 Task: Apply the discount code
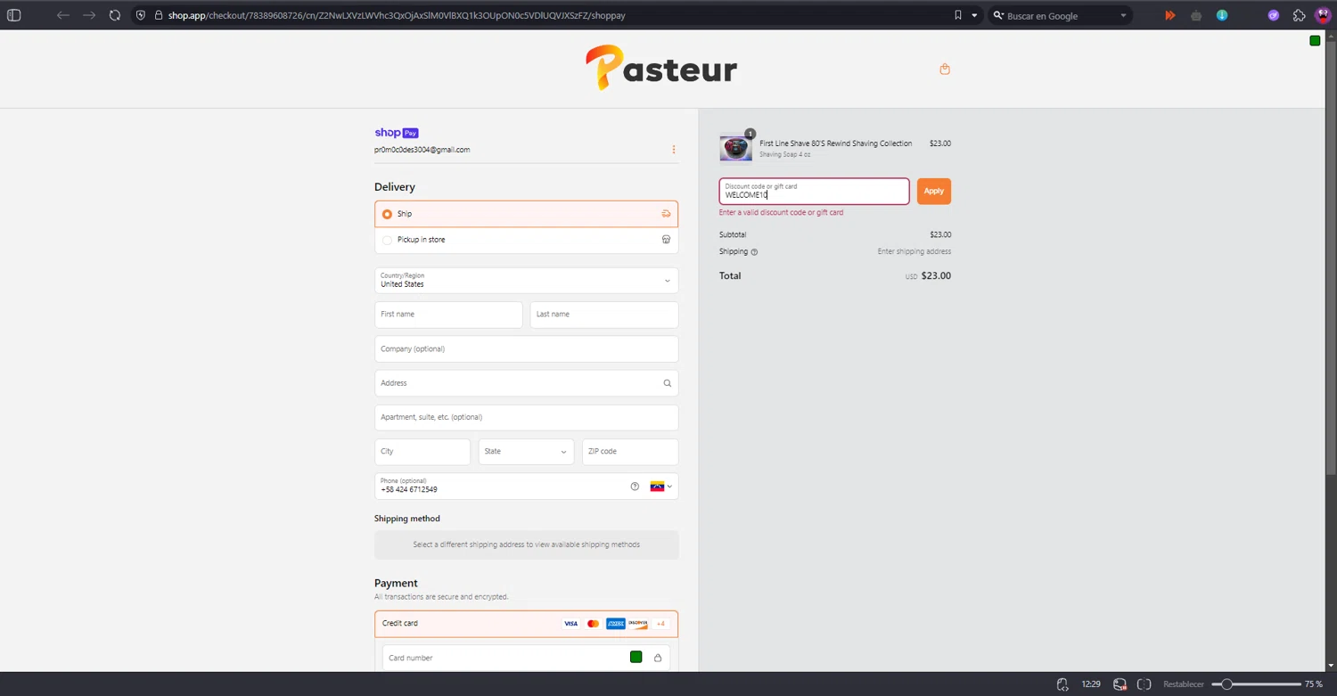coord(933,191)
